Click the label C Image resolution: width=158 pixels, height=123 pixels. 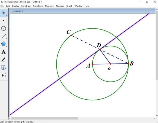click(69, 32)
